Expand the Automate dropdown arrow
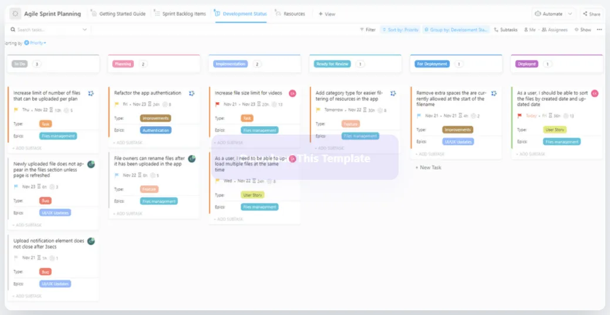 coord(570,14)
